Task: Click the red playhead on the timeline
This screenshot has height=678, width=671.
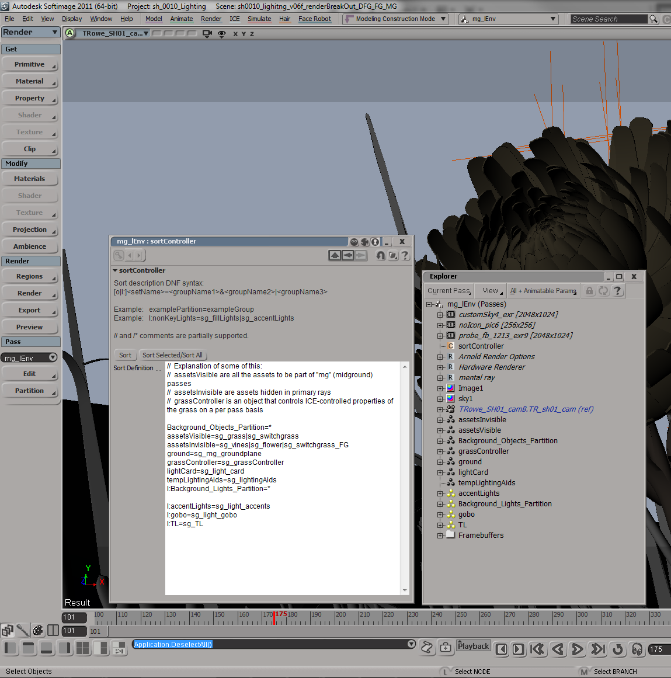Action: click(274, 617)
